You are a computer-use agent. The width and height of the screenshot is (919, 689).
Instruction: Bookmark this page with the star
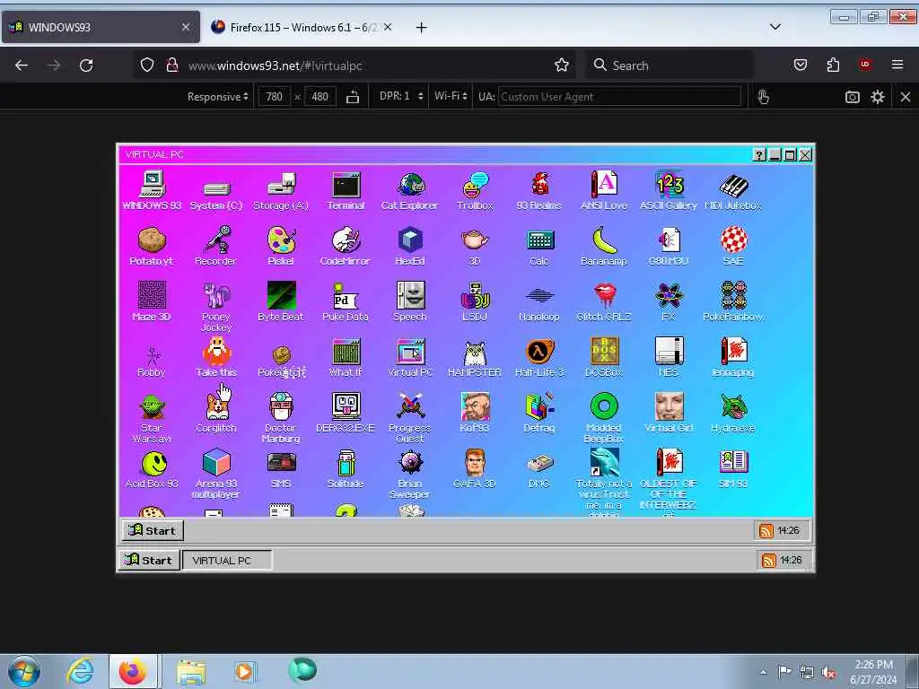562,65
